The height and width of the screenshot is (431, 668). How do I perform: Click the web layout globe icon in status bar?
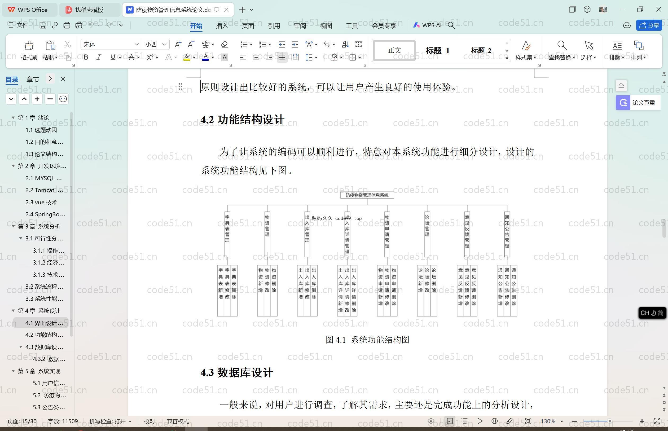pyautogui.click(x=494, y=421)
